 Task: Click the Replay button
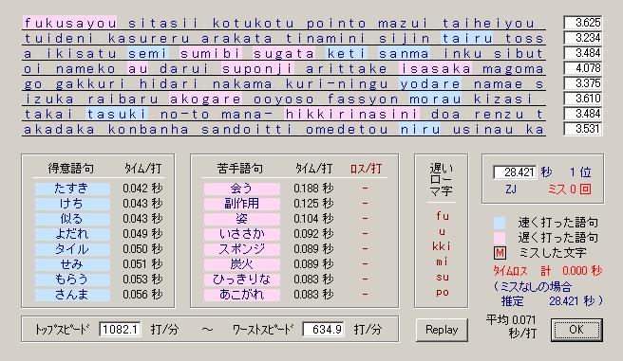point(442,330)
